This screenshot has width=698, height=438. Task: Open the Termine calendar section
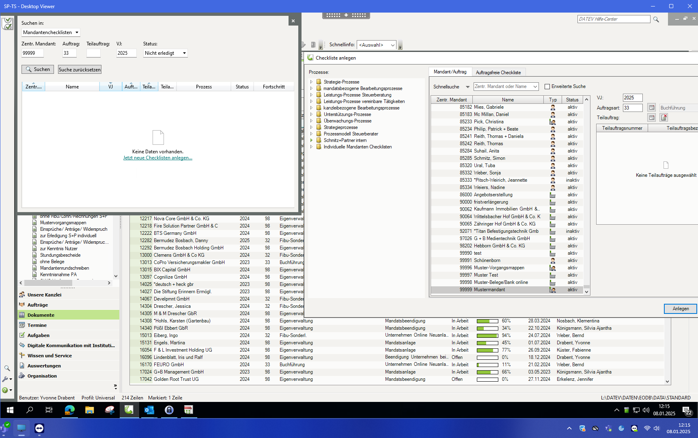(37, 325)
